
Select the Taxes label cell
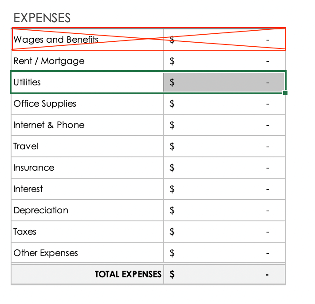click(87, 232)
